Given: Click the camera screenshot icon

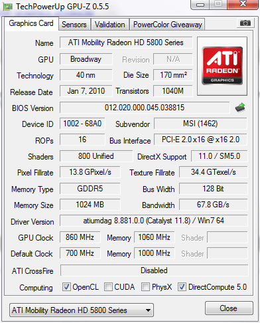Looking at the screenshot, I should tap(245, 23).
